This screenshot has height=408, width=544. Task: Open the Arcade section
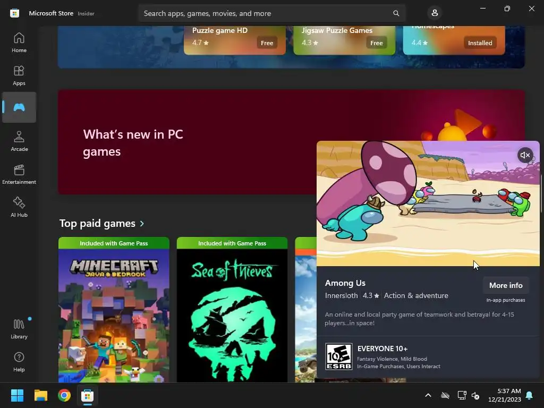coord(19,141)
